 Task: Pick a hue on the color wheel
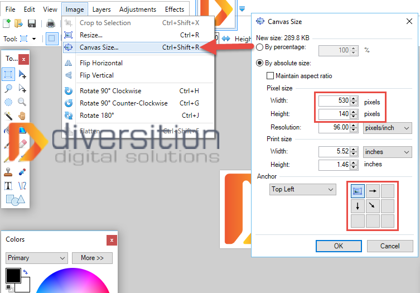pos(73,281)
